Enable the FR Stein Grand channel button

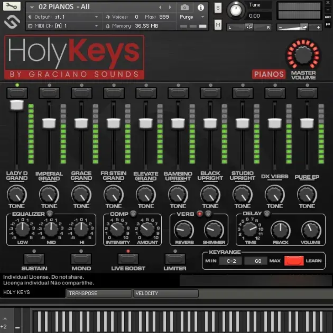click(114, 93)
